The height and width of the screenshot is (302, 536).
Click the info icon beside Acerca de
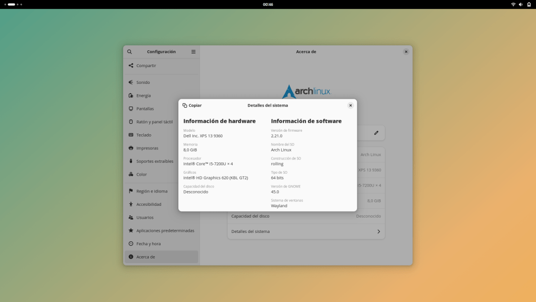(131, 257)
